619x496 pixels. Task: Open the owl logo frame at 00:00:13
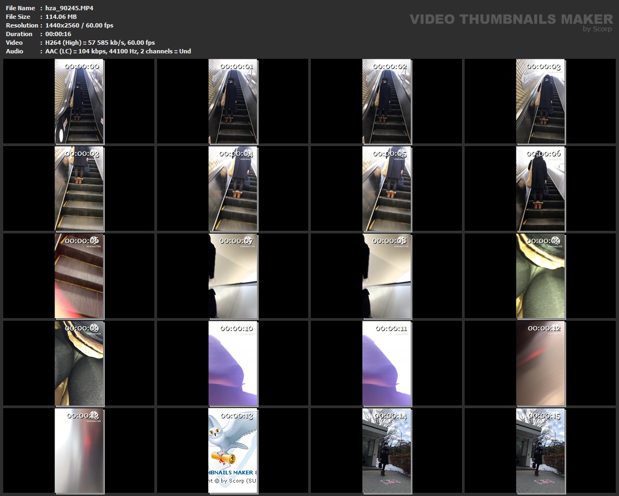[x=233, y=451]
